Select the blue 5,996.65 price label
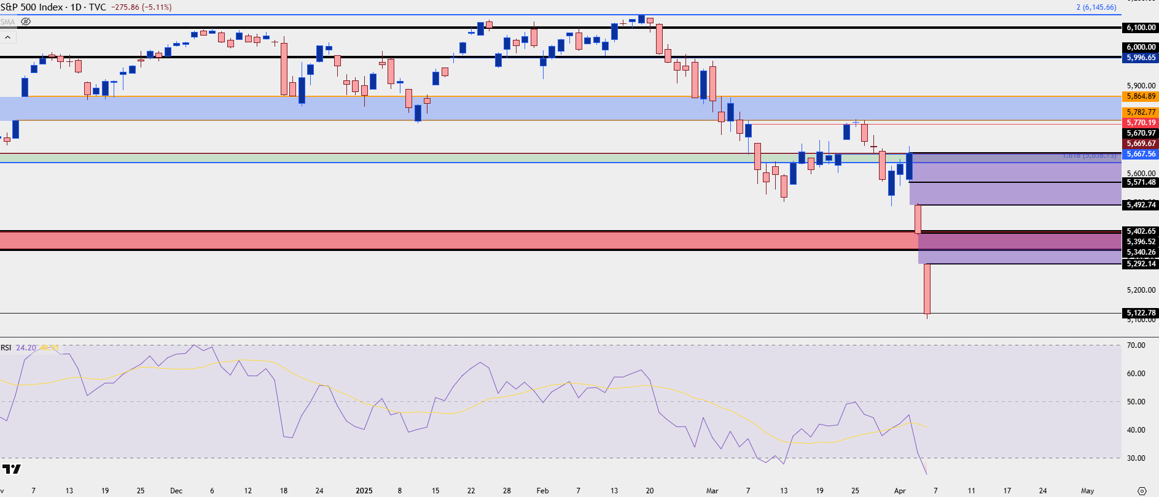This screenshot has height=497, width=1159. coord(1141,58)
